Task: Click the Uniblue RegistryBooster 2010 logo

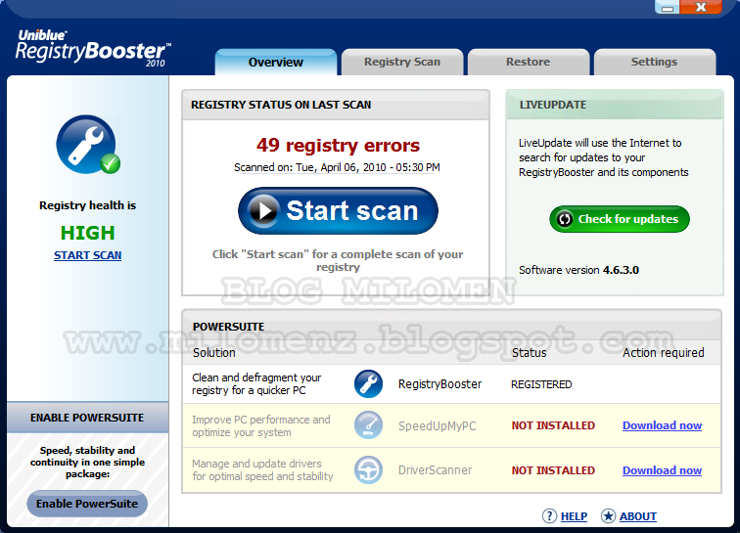Action: (x=93, y=49)
